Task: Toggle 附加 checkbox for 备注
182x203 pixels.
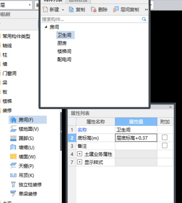Action: (x=164, y=146)
